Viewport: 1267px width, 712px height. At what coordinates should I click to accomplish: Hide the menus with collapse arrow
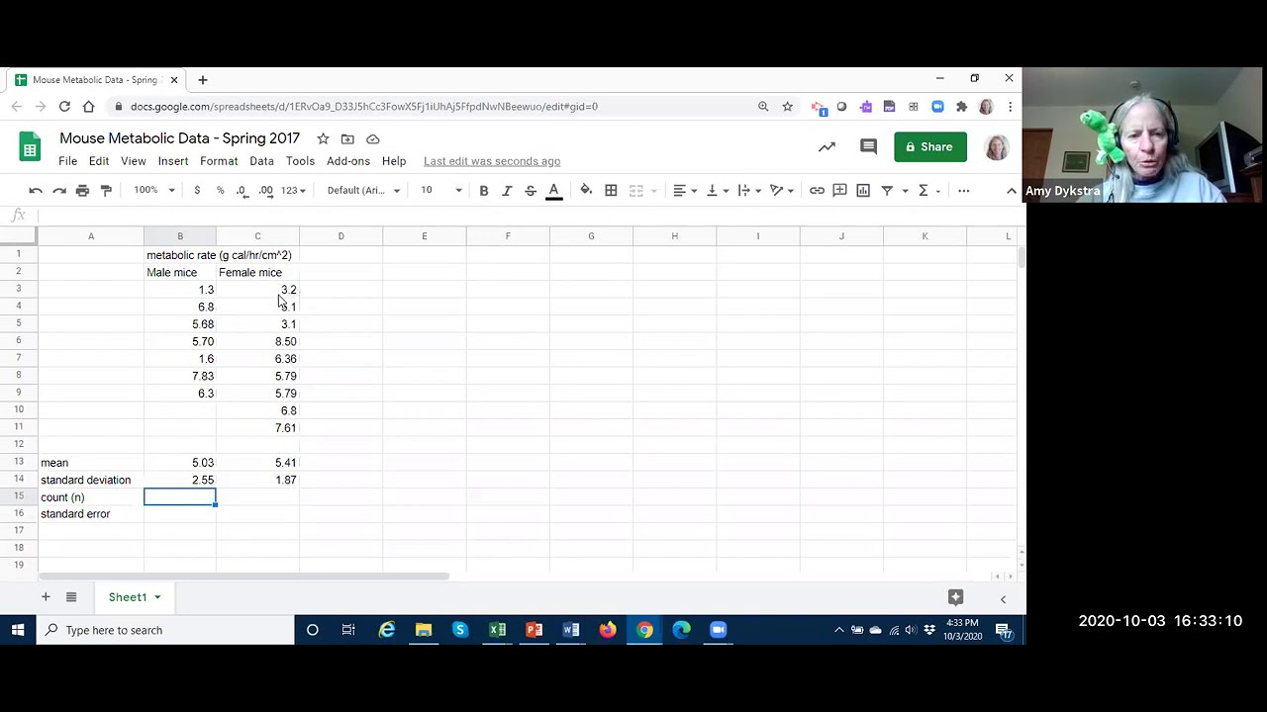1011,190
